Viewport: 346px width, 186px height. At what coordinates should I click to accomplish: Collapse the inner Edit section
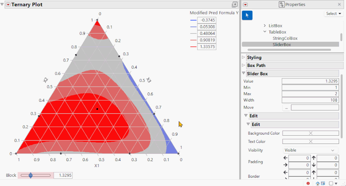click(x=248, y=124)
